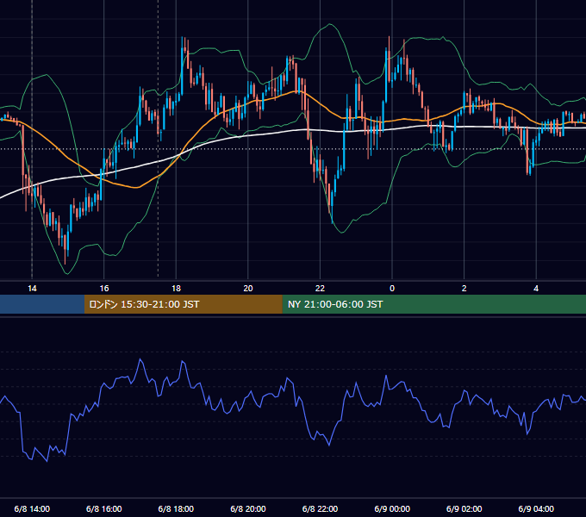
Task: Click the 22 hour axis label
Action: (x=320, y=289)
